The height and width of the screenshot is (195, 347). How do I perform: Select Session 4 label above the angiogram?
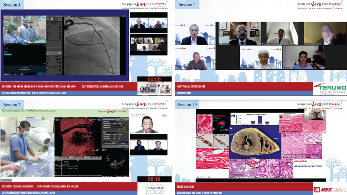pyautogui.click(x=12, y=5)
